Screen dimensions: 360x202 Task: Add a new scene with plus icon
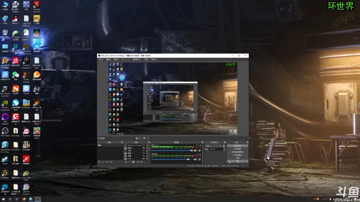coord(99,162)
